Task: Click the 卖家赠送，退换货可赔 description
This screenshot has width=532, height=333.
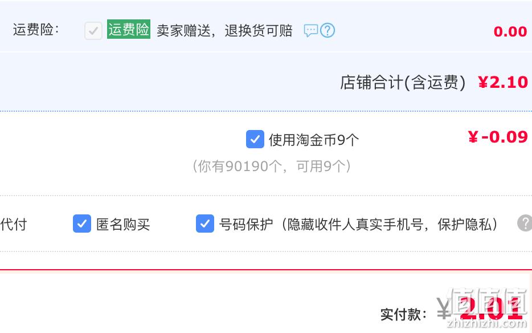Action: [224, 31]
